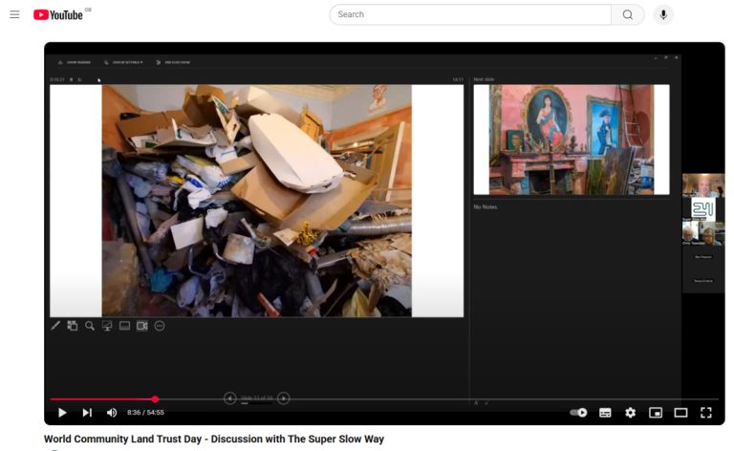
Task: Click the top participant webcam tile
Action: [x=703, y=185]
